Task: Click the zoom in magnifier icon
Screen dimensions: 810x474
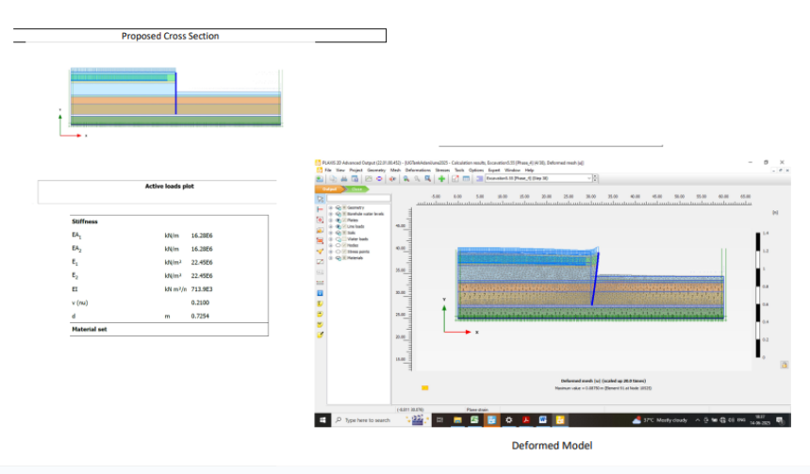Action: pyautogui.click(x=405, y=178)
